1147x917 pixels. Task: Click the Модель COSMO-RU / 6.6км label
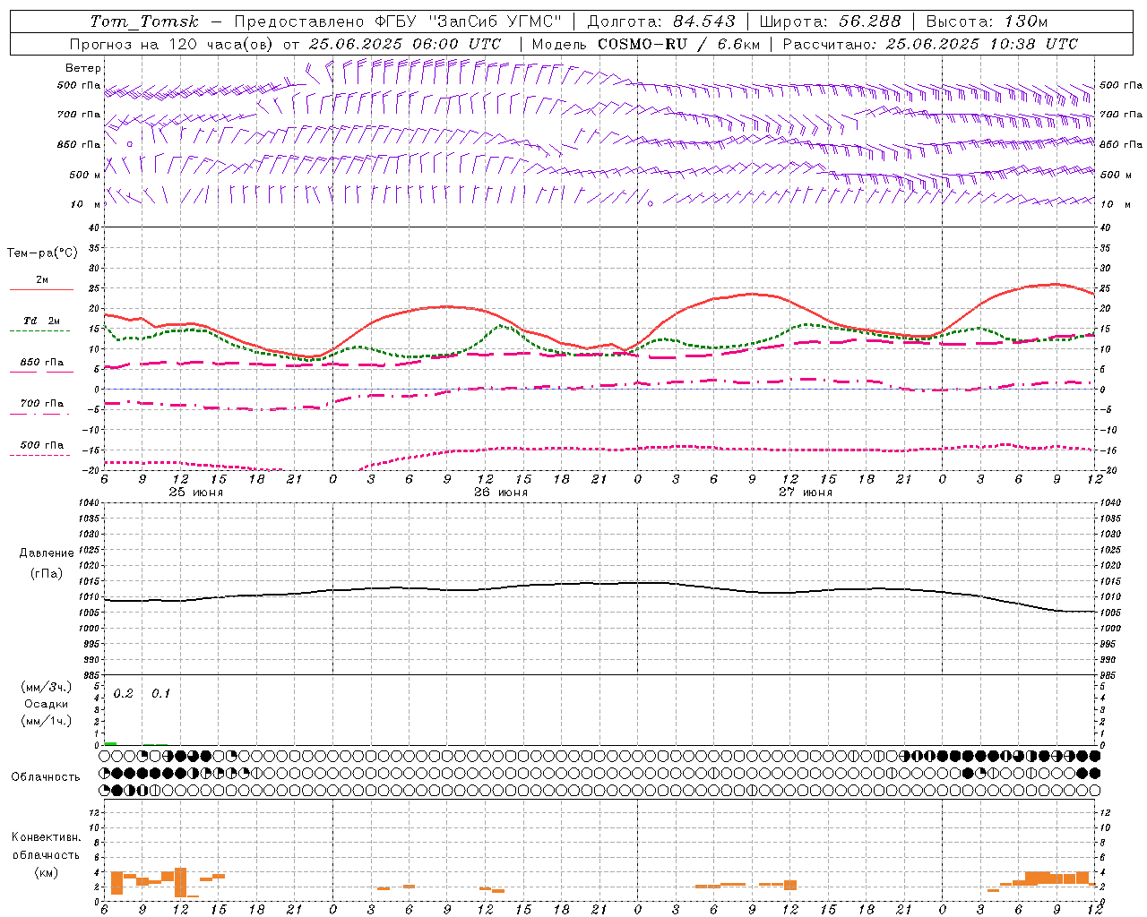[x=646, y=44]
